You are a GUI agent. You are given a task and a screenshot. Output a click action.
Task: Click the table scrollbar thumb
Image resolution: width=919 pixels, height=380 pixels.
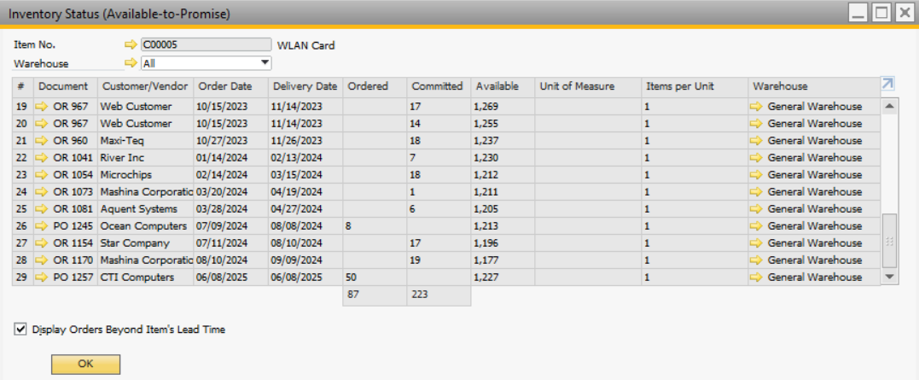(890, 241)
